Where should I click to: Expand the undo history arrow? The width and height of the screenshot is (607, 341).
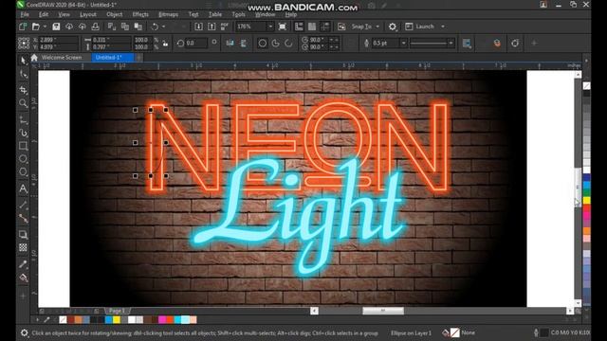tap(163, 27)
